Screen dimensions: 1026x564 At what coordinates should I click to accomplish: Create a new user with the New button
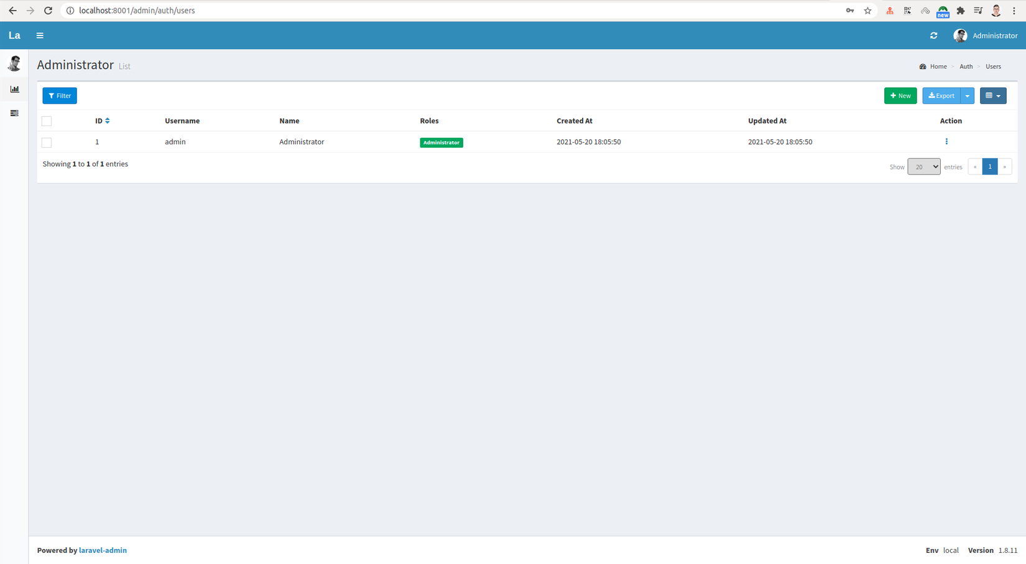[900, 96]
